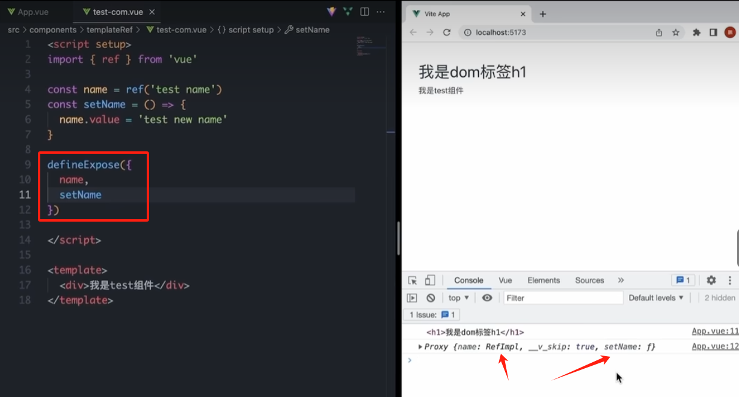
Task: Click the inspect element picker icon
Action: click(x=412, y=280)
